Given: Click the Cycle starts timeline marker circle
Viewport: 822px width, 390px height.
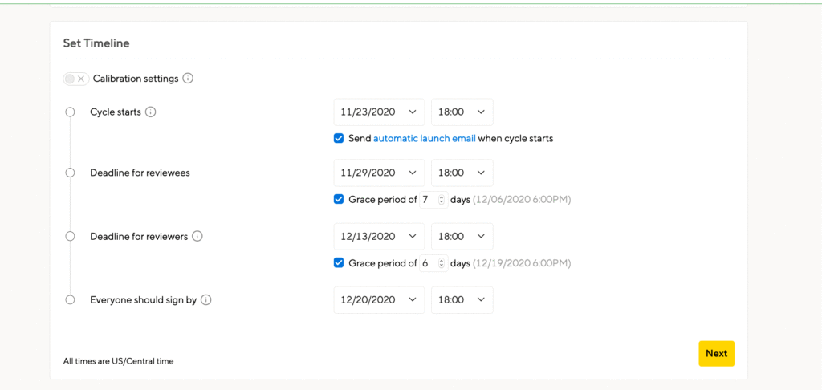Looking at the screenshot, I should [70, 112].
